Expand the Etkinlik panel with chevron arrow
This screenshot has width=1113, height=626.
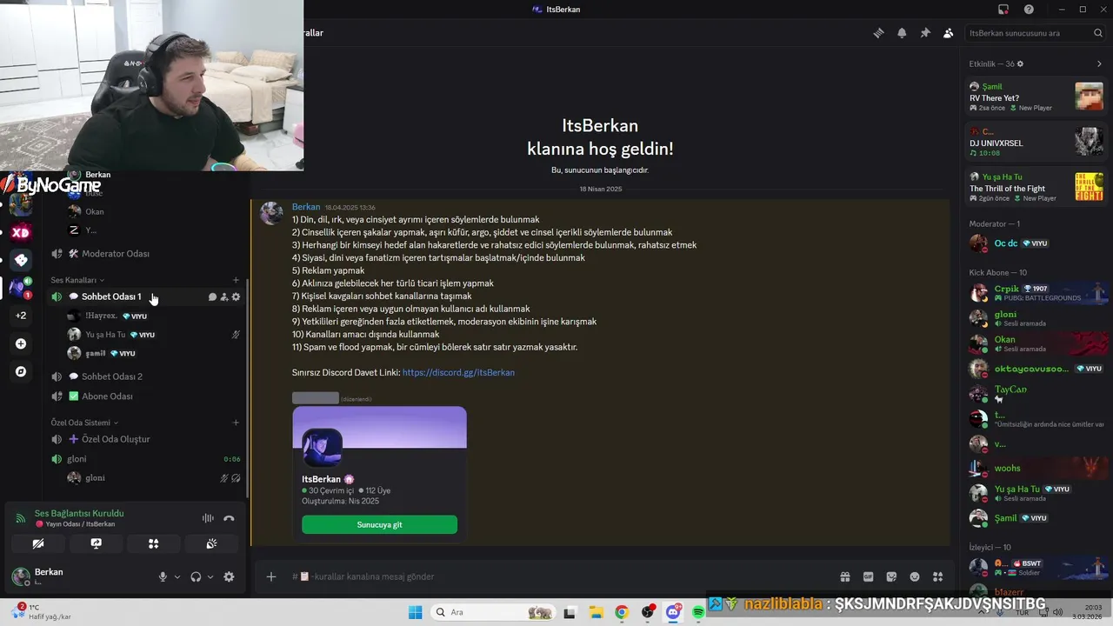click(1099, 64)
